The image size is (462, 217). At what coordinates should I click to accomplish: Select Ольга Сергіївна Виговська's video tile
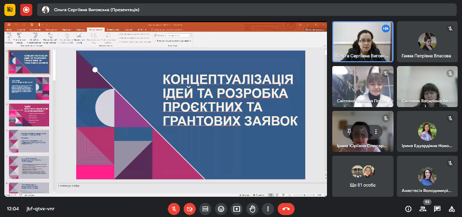363,41
